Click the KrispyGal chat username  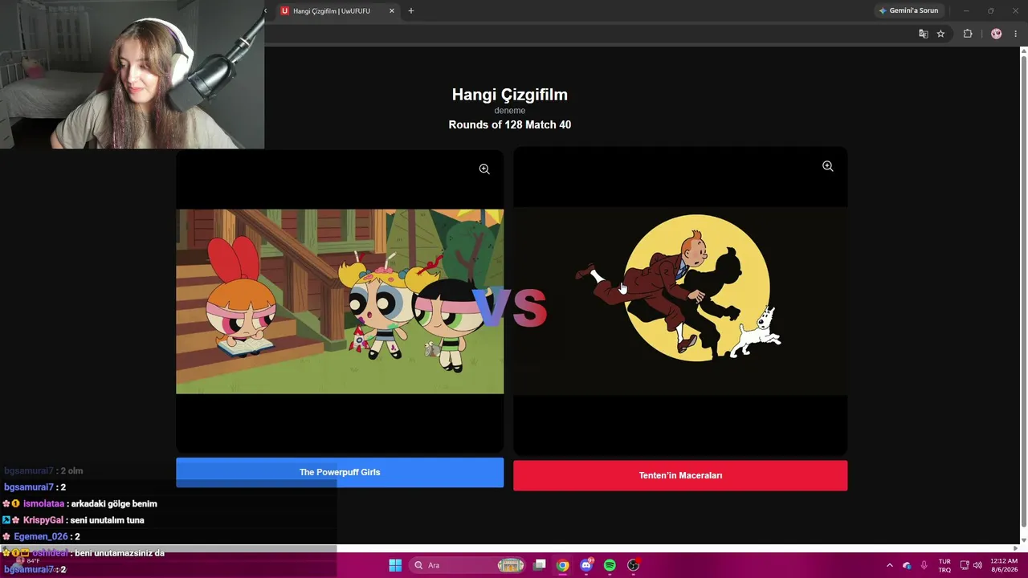pyautogui.click(x=43, y=520)
